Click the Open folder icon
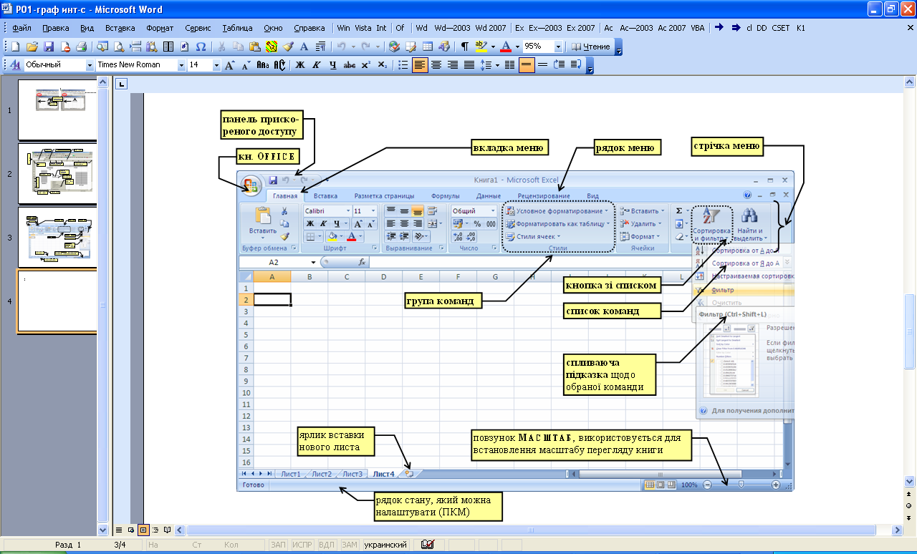 point(32,47)
